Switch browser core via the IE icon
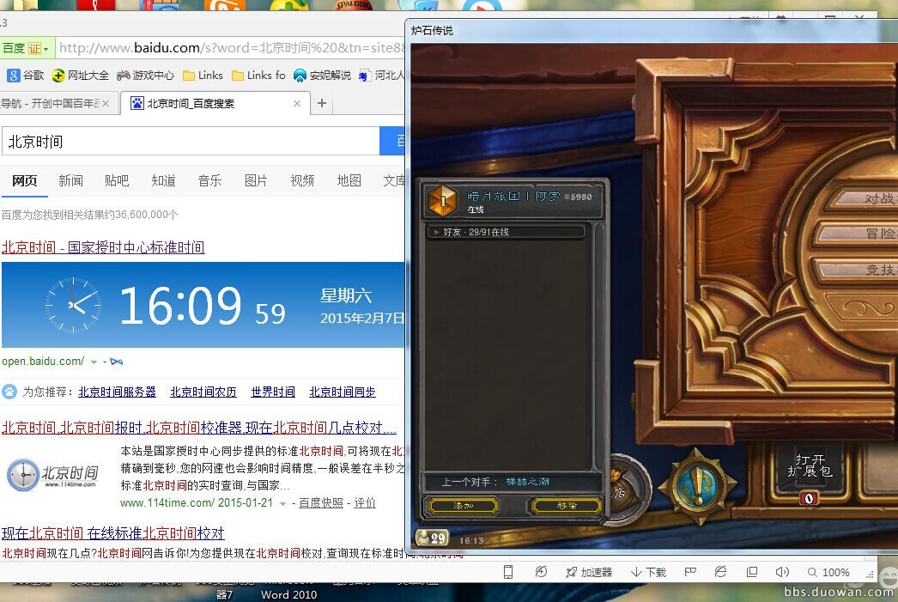898x602 pixels. pyautogui.click(x=720, y=572)
